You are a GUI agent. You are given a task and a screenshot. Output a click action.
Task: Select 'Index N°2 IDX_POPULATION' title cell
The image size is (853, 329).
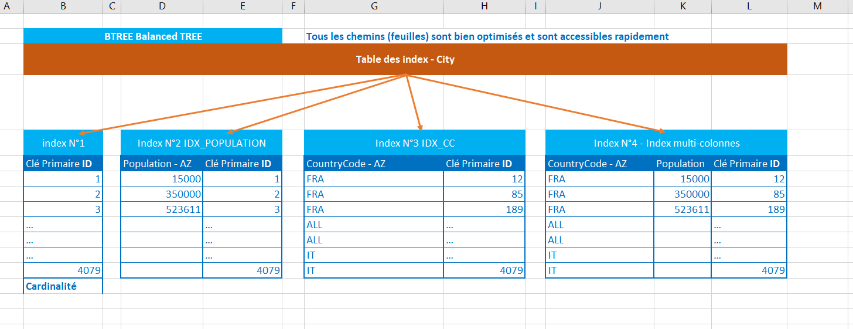(x=202, y=143)
